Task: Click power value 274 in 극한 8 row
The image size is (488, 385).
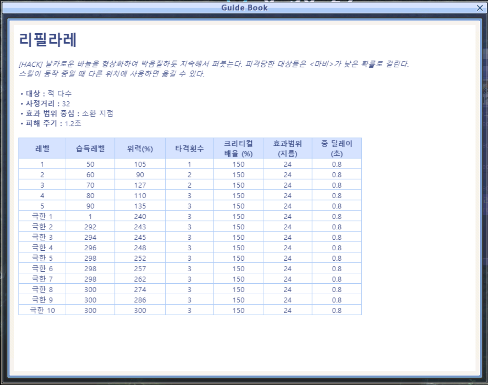Action: coord(140,290)
